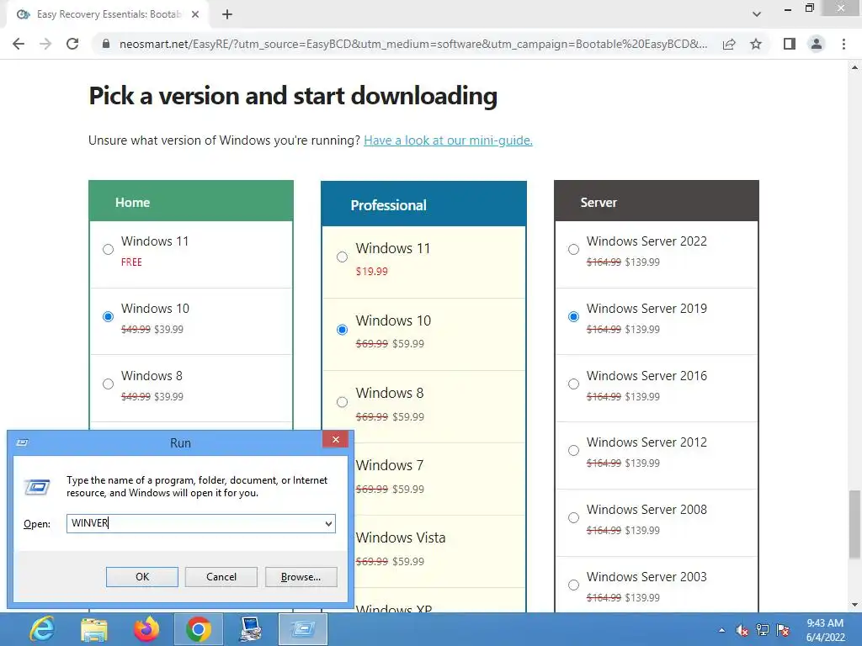
Task: Launch Internet Explorer from the taskbar
Action: coord(42,629)
